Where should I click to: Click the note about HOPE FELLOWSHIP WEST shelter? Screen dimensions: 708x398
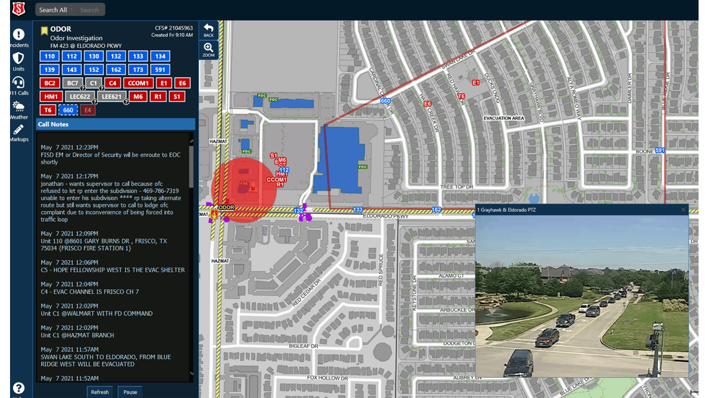point(113,269)
